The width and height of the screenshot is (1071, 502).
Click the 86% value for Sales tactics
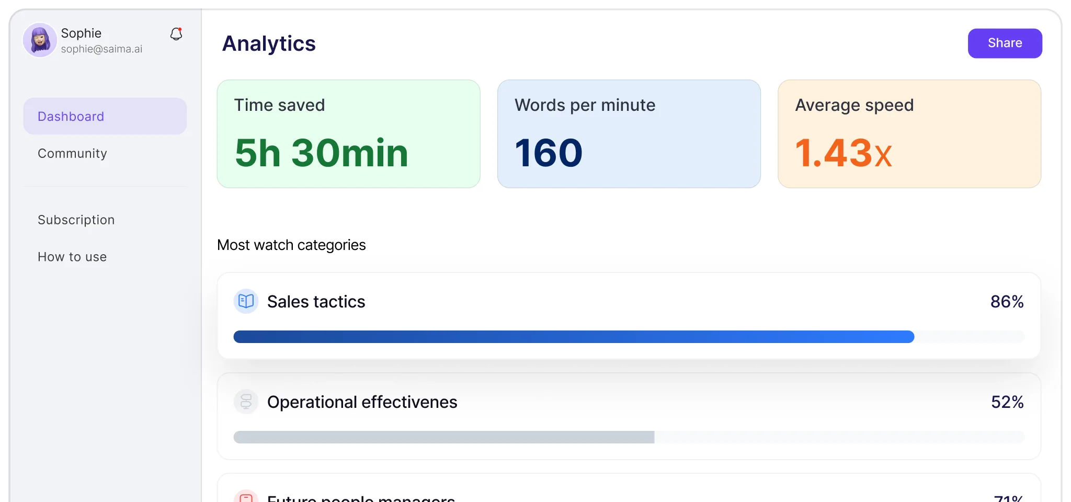coord(1007,302)
